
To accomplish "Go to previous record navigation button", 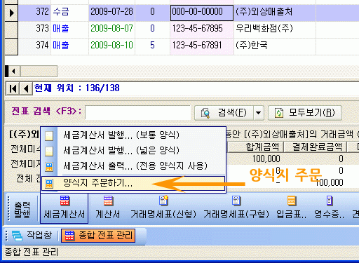I will [x=26, y=88].
